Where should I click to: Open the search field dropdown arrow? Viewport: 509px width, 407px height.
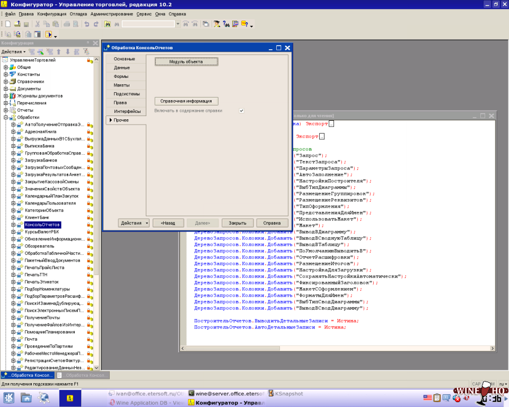(x=178, y=24)
